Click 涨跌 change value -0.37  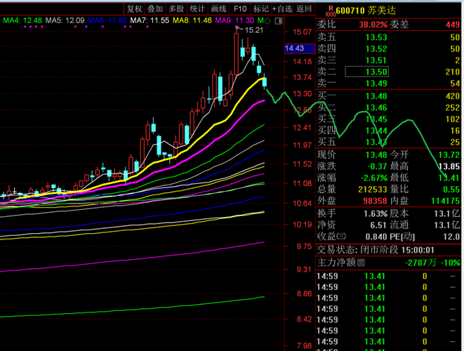point(377,166)
